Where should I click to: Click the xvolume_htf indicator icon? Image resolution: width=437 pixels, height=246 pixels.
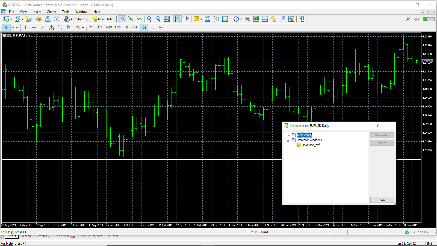pos(299,145)
